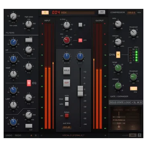Click the HMF blue gain knob
Screen dimensions: 147x147
click(x=13, y=59)
